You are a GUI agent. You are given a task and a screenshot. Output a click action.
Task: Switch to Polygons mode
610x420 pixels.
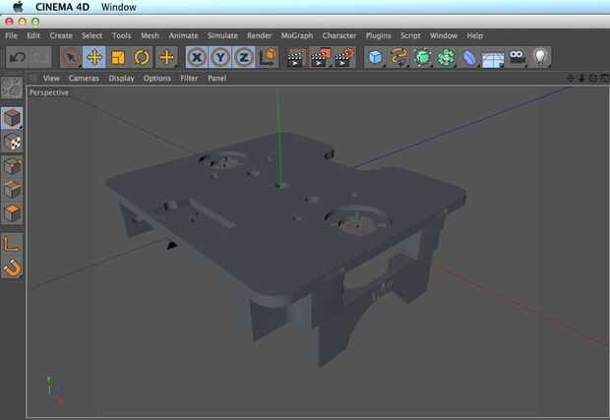12,213
